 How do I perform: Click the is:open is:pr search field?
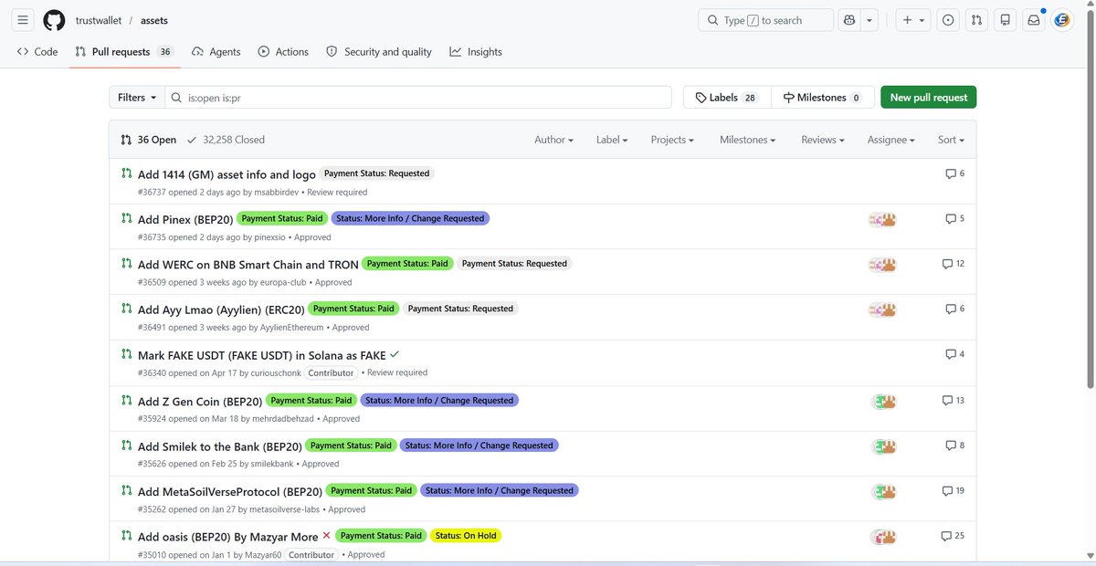point(420,98)
